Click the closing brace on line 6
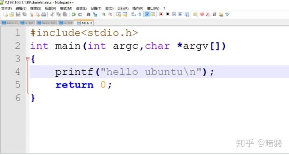 click(33, 98)
